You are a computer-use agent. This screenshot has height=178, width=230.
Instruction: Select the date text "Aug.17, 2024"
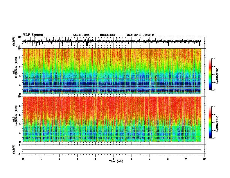click(x=81, y=35)
